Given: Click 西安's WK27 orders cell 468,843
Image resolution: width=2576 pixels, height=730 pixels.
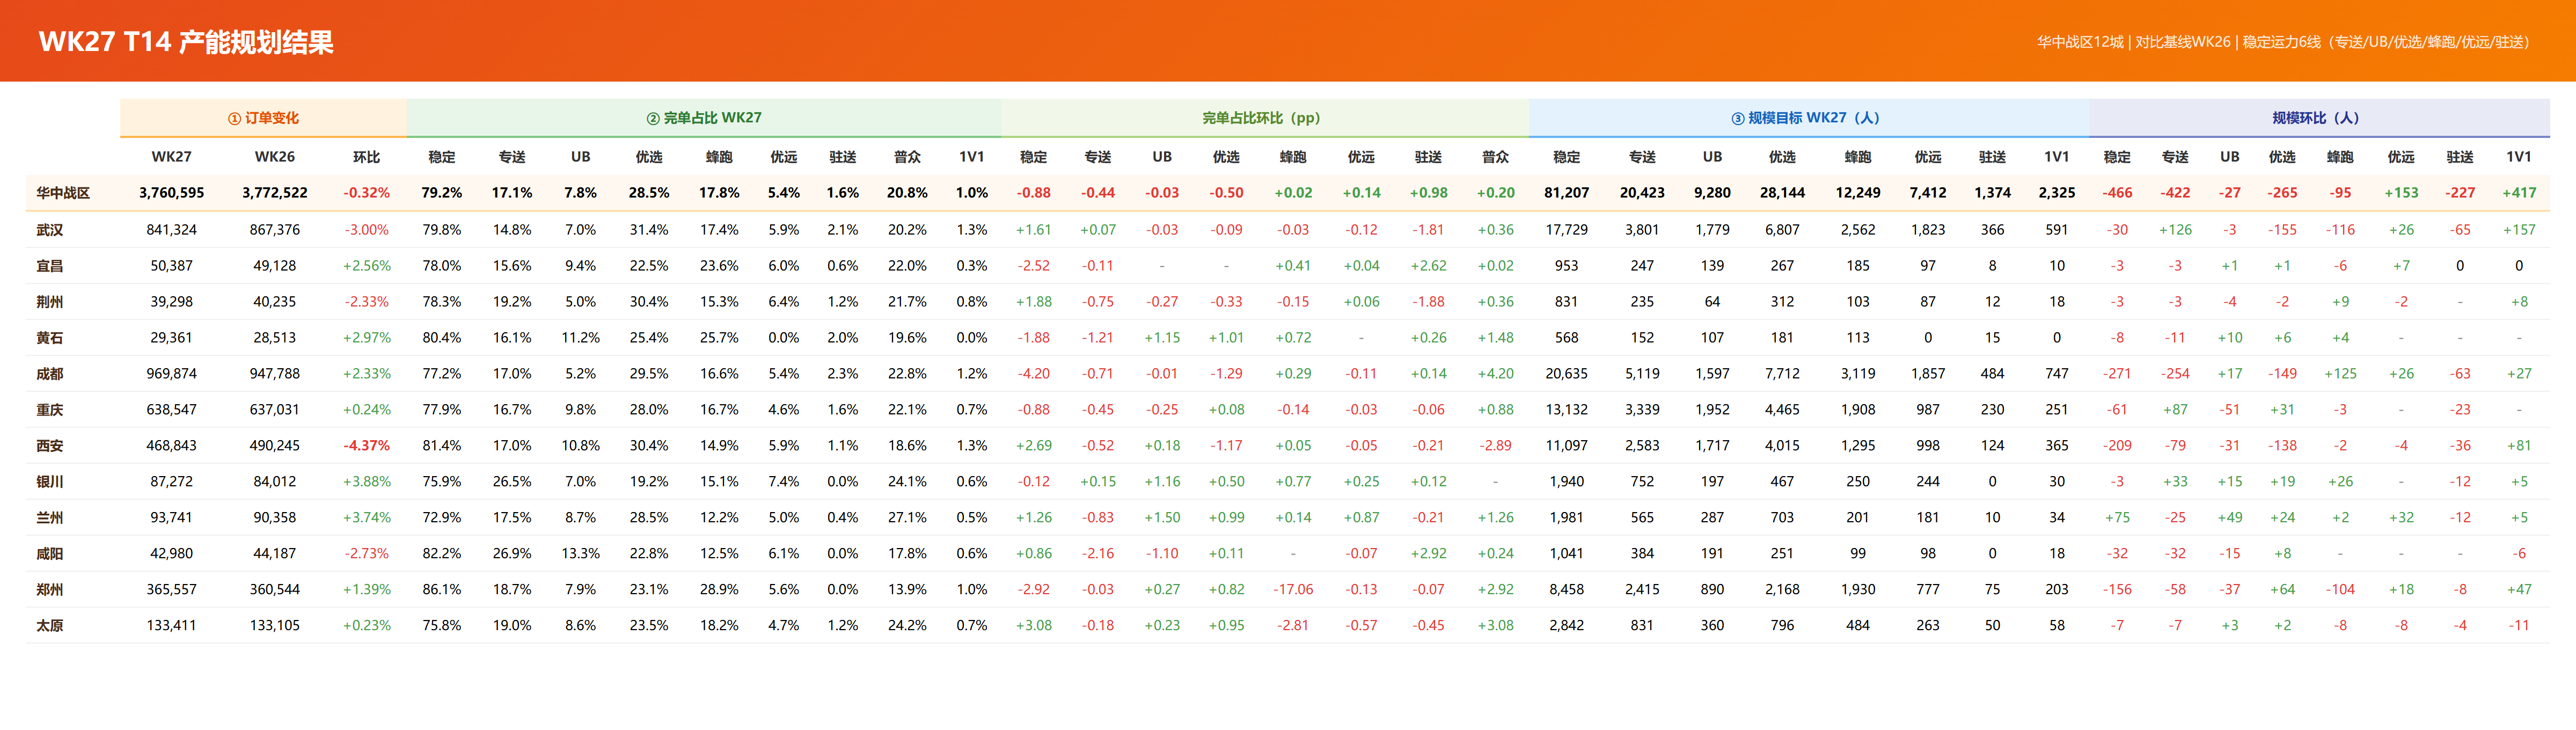Looking at the screenshot, I should [172, 446].
